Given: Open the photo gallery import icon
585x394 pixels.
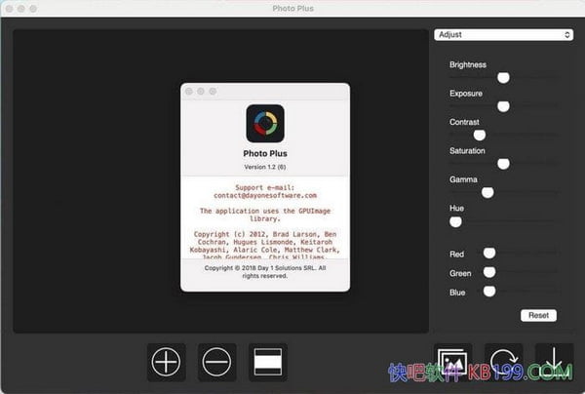Looking at the screenshot, I should coord(453,361).
